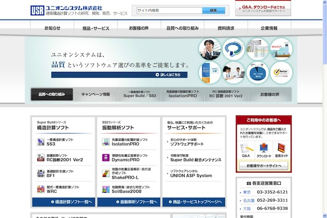
Task: Open the RC診断2001 Ver2 product icon
Action: coord(41,158)
